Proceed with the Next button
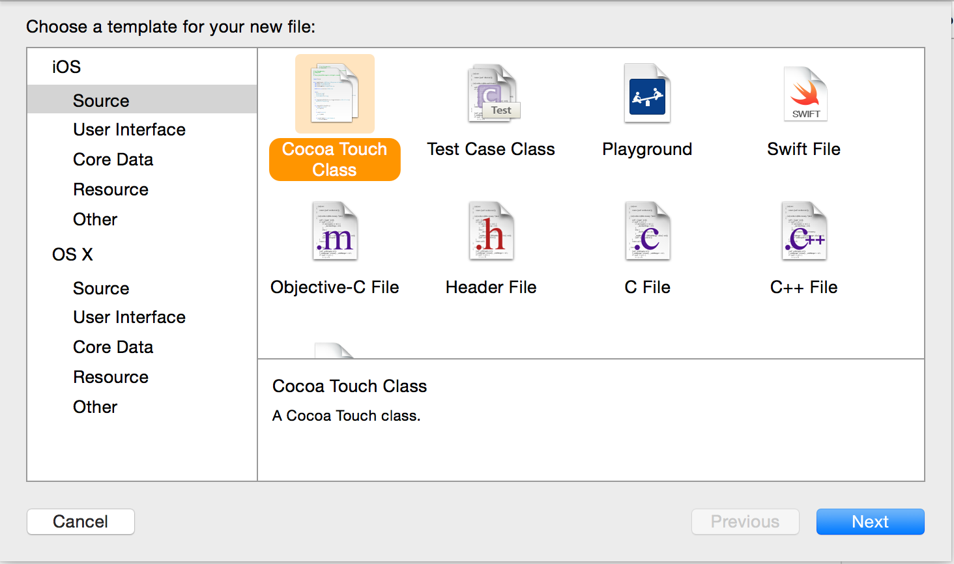 tap(871, 522)
